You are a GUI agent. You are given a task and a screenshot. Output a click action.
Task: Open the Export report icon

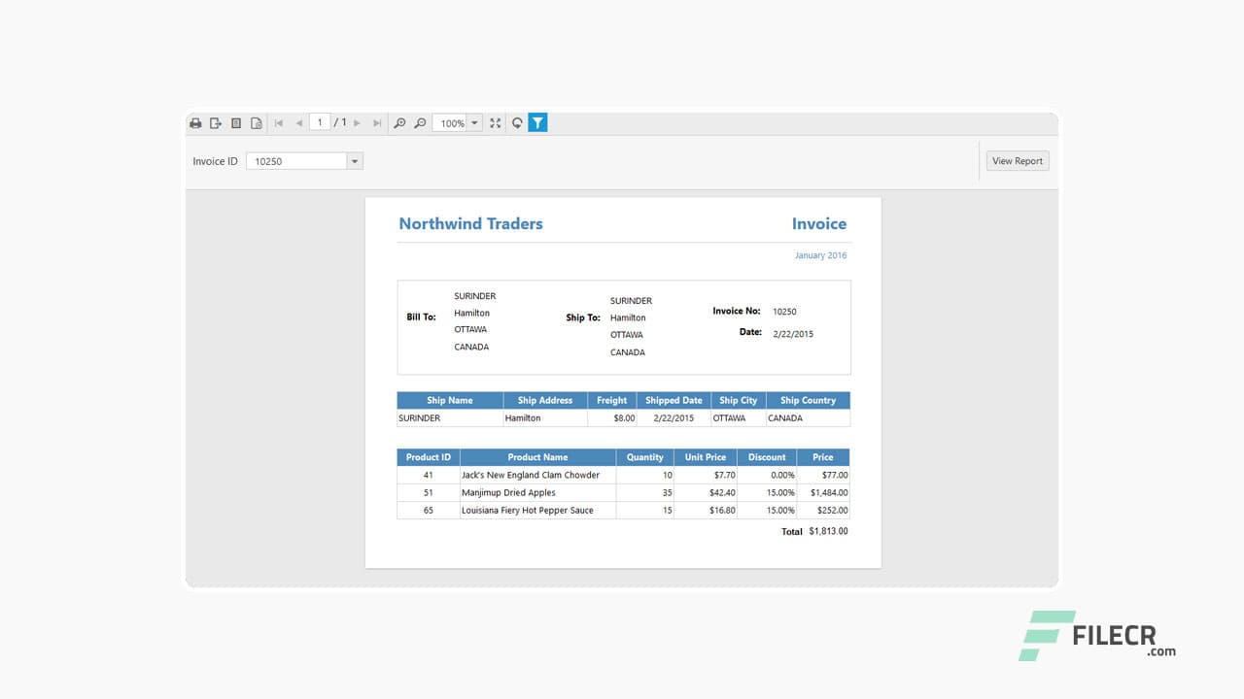tap(216, 123)
